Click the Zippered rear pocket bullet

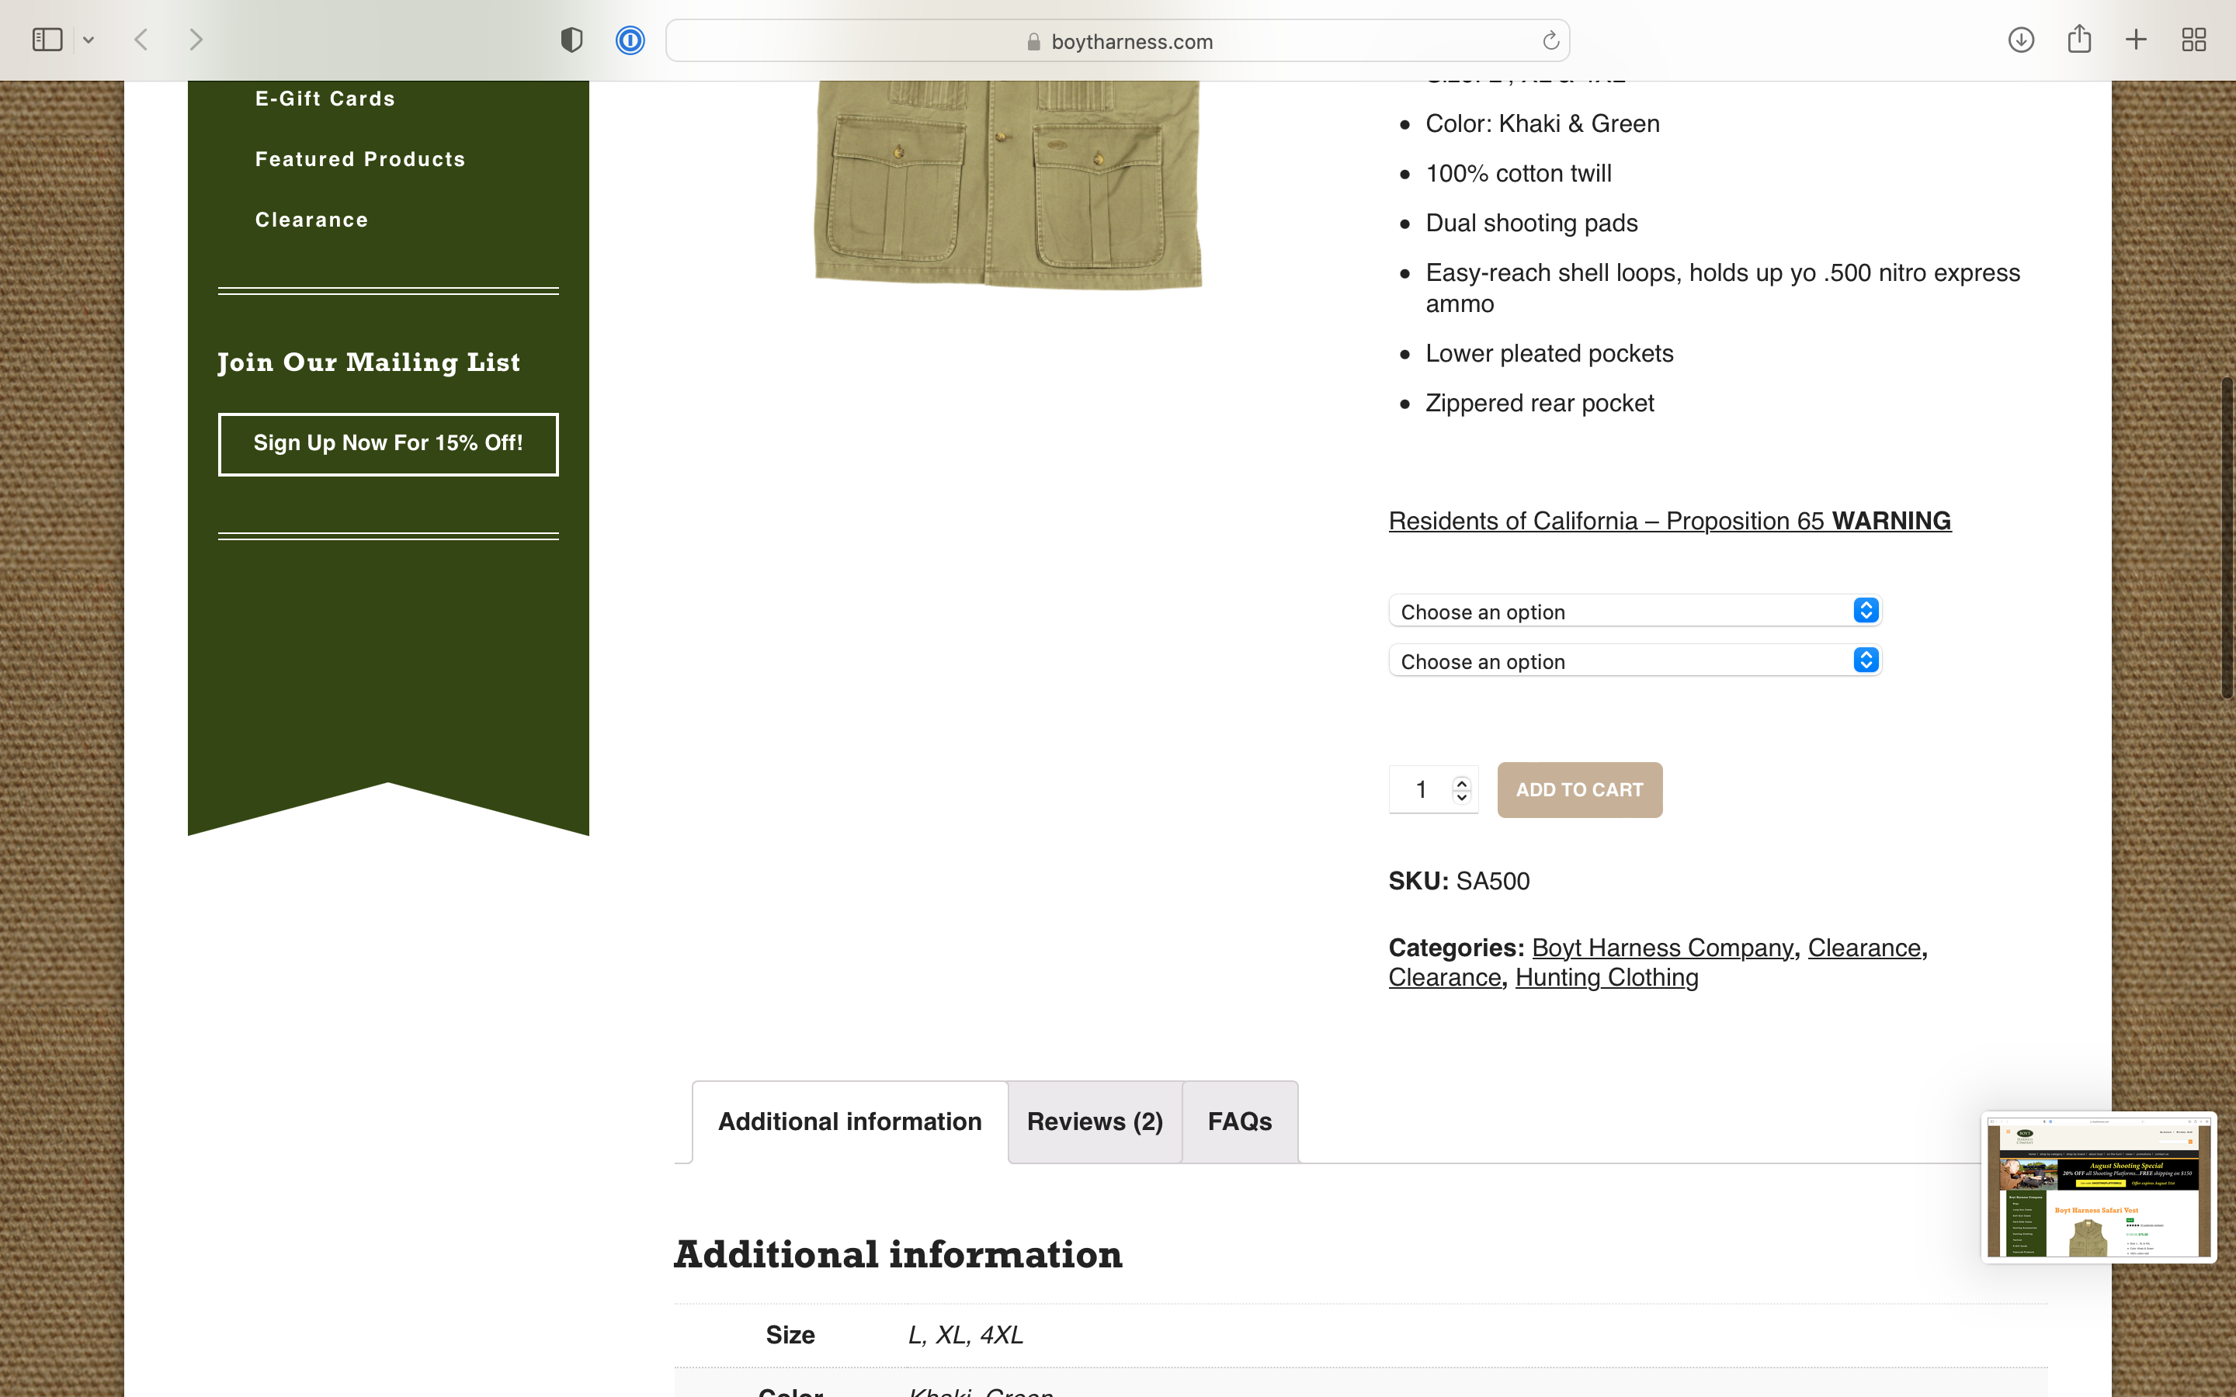(1540, 404)
